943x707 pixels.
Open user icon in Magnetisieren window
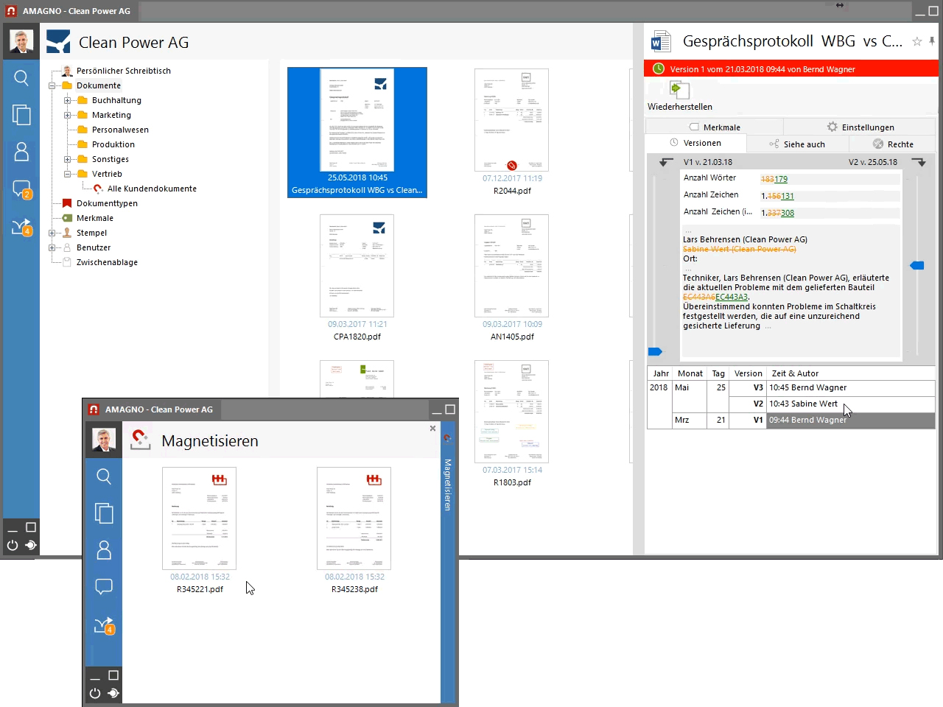coord(104,550)
